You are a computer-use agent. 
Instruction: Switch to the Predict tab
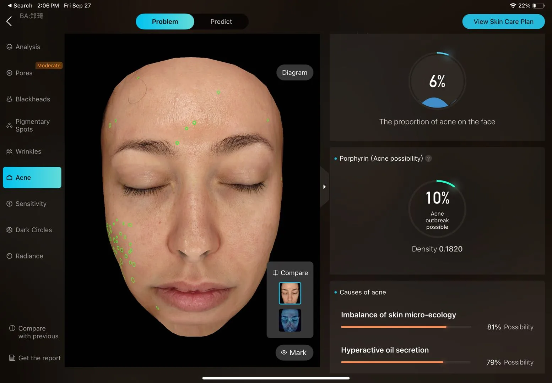[x=221, y=22]
